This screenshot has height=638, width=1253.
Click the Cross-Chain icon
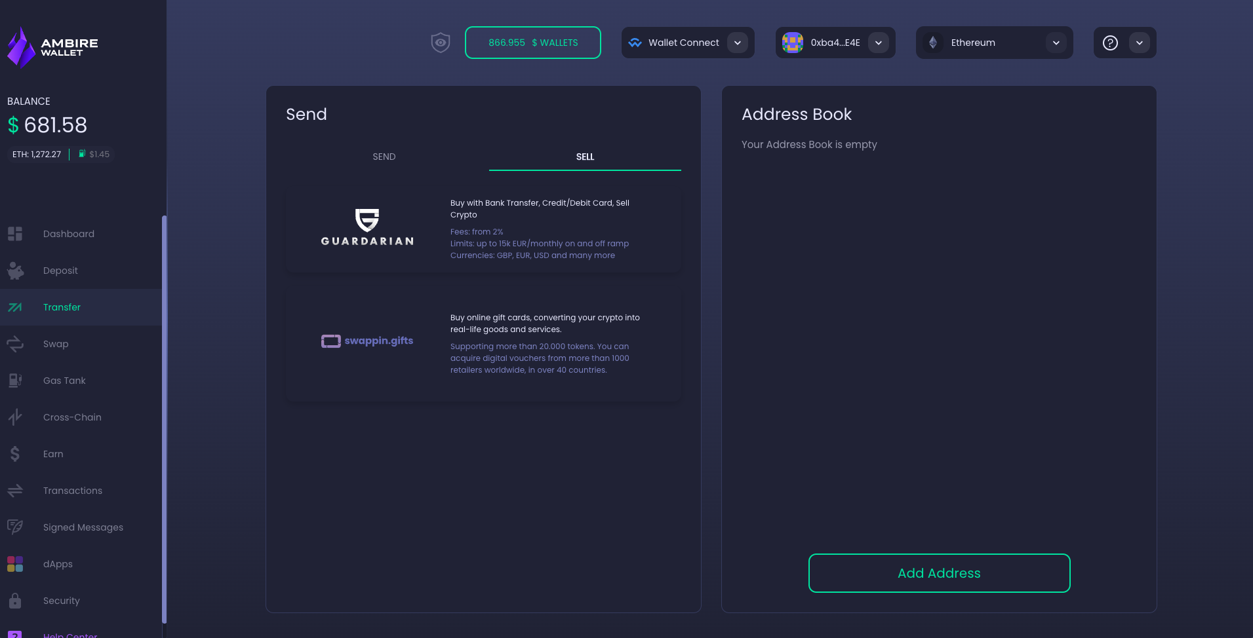tap(15, 417)
